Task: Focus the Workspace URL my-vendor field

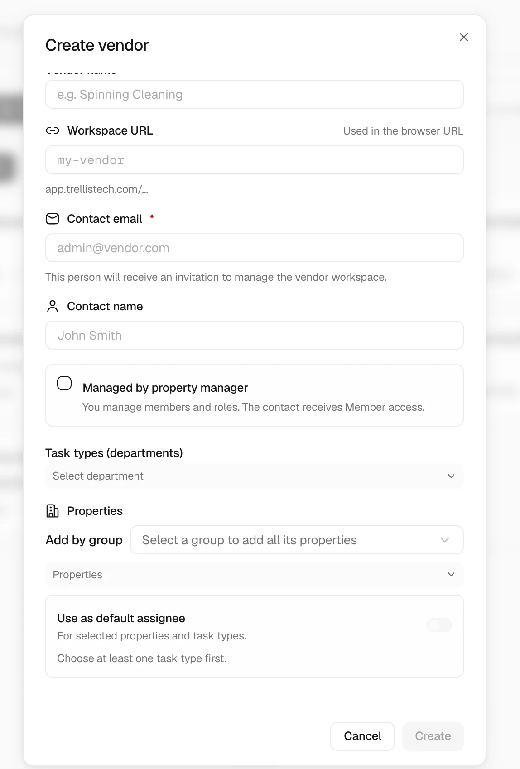Action: 255,160
